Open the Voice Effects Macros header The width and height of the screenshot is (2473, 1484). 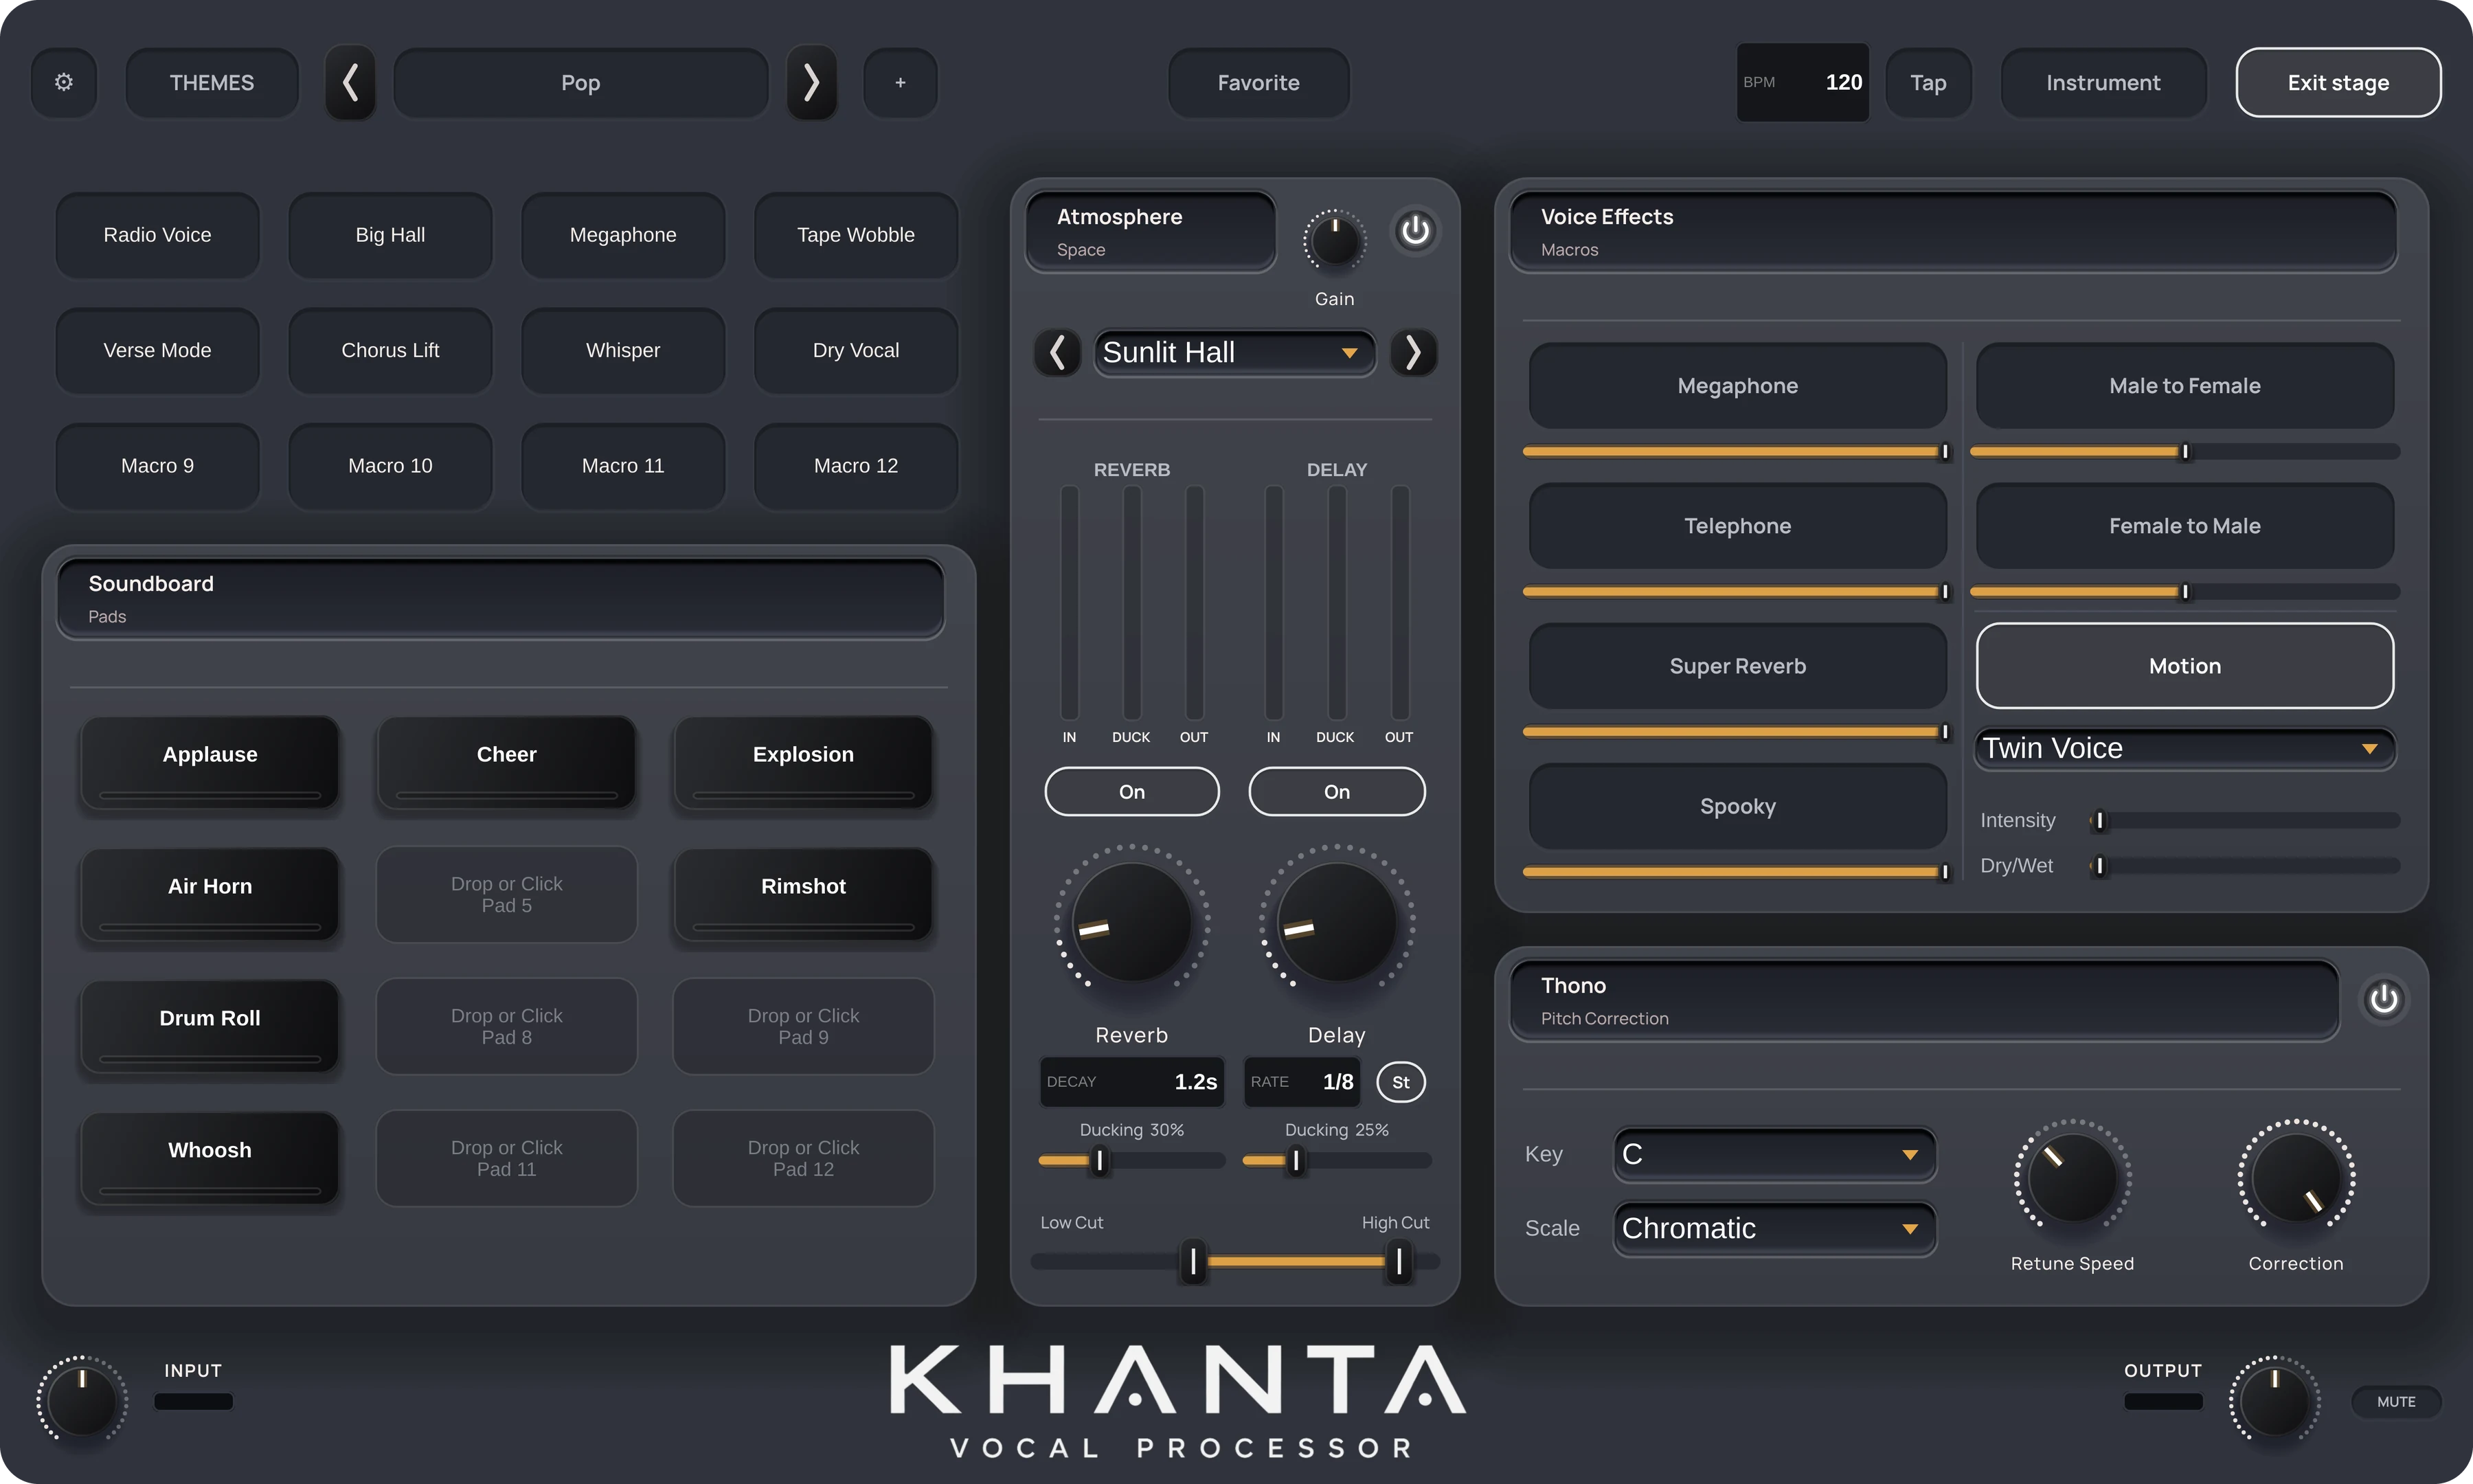click(x=1953, y=232)
